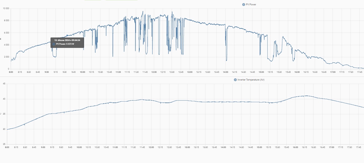Click the 17:00 label on temperature chart axis
Screen dimensions: 364x163
331,147
